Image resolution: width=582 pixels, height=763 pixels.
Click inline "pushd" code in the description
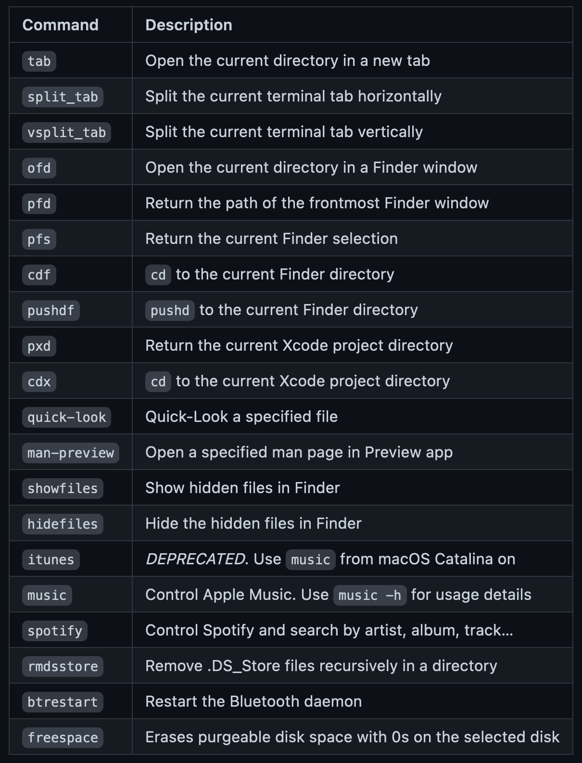[x=170, y=310]
